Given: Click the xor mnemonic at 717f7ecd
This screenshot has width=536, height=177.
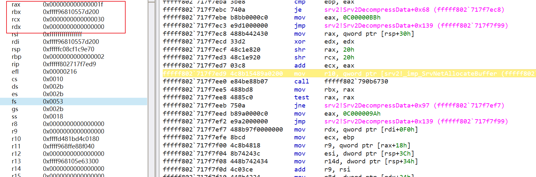Looking at the screenshot, I should tap(300, 42).
